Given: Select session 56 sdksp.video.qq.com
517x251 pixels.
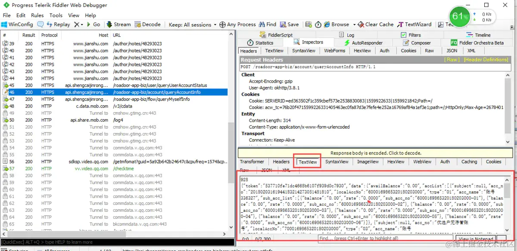Looking at the screenshot, I should coord(114,161).
